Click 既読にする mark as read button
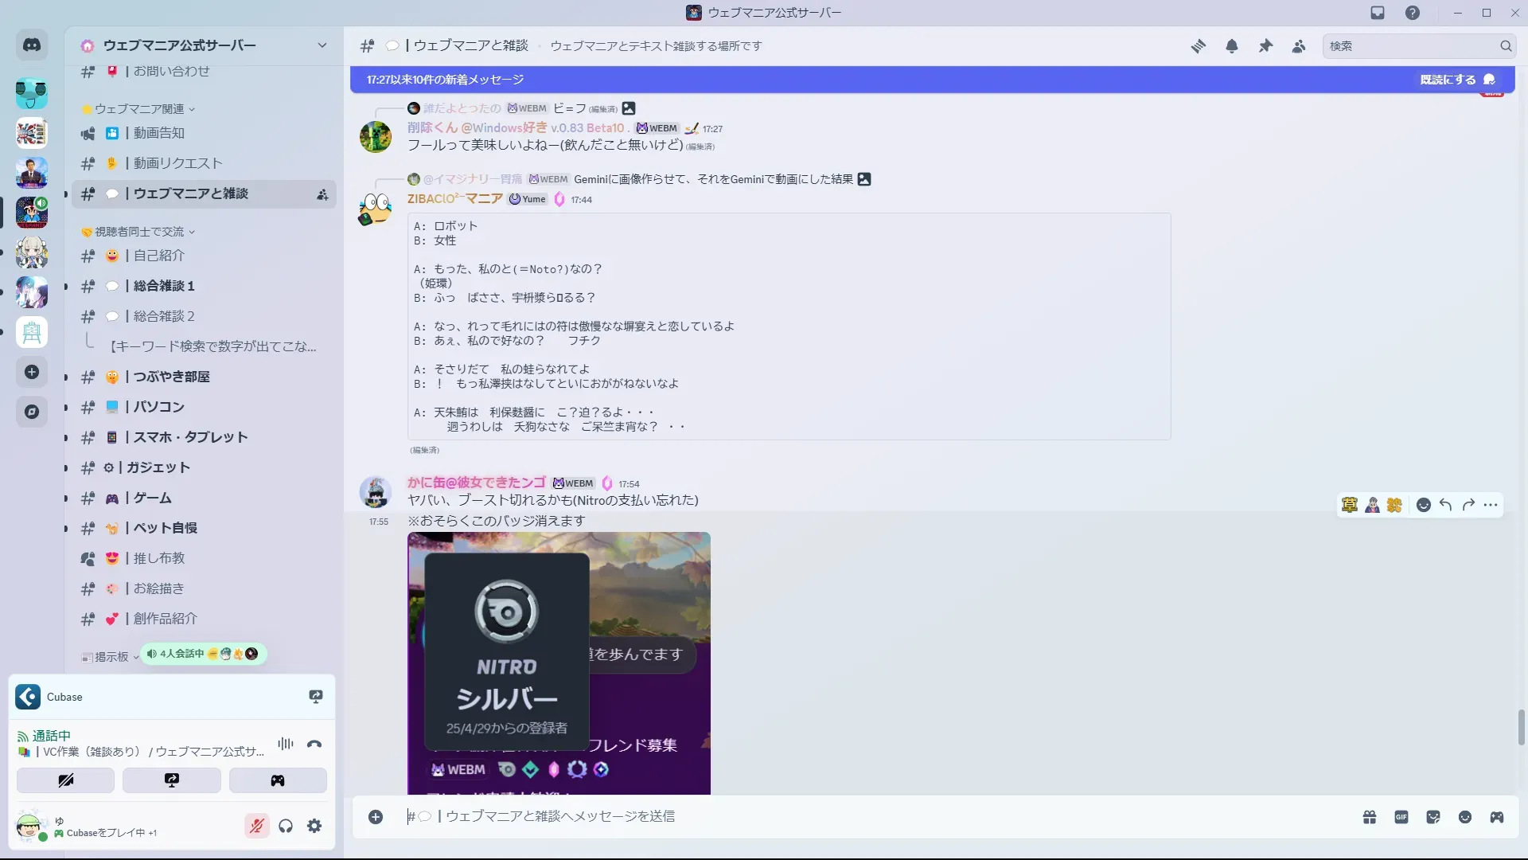 pyautogui.click(x=1456, y=80)
